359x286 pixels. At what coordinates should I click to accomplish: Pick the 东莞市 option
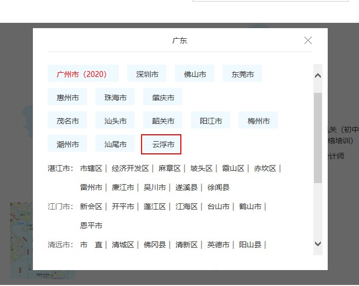[242, 73]
